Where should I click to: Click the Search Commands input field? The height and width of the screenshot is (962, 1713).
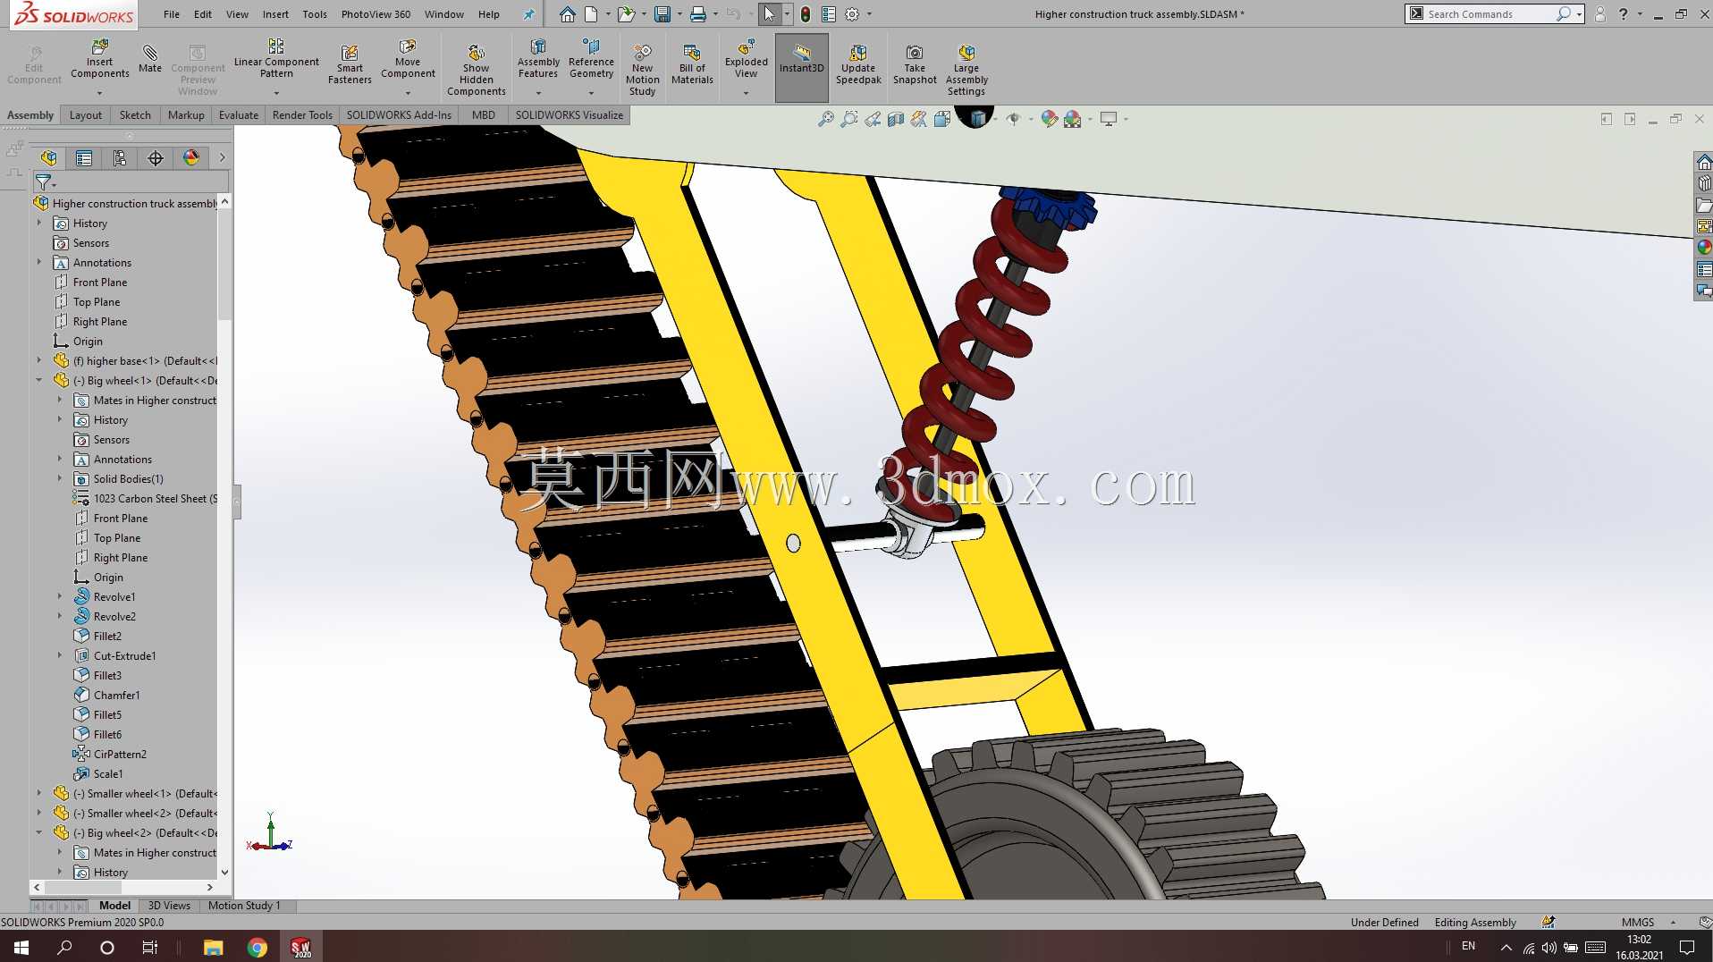click(x=1490, y=14)
